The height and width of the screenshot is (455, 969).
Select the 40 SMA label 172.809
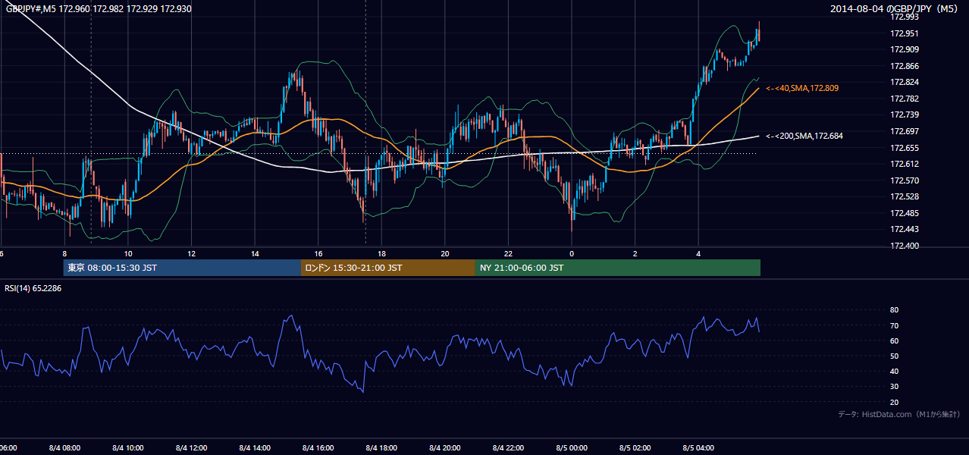[x=802, y=88]
